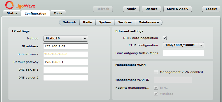222x102 pixels.
Task: Go to the Radio section
Action: pos(88,22)
